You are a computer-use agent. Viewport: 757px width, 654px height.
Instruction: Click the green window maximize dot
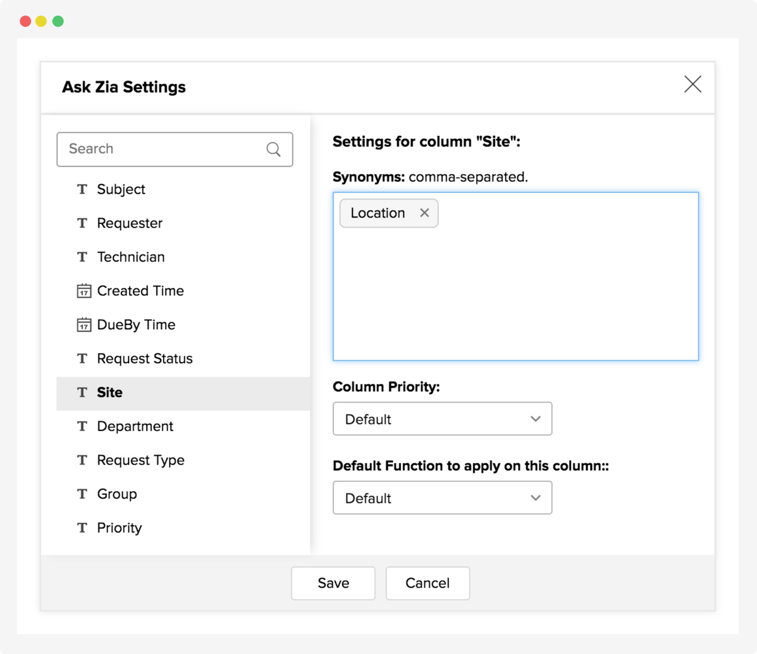58,21
